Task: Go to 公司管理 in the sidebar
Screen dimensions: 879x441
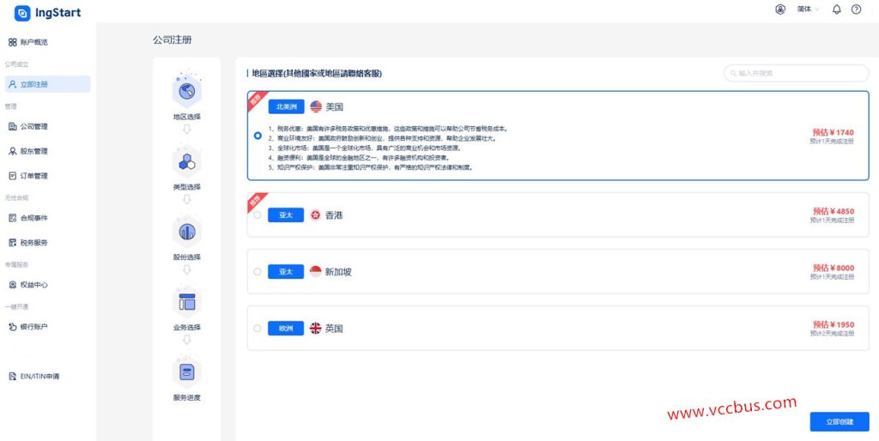Action: [x=34, y=127]
